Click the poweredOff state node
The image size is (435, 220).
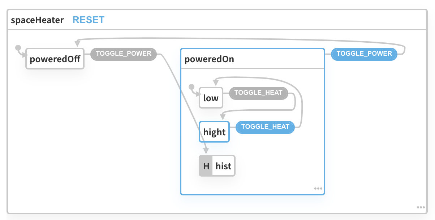tap(55, 59)
